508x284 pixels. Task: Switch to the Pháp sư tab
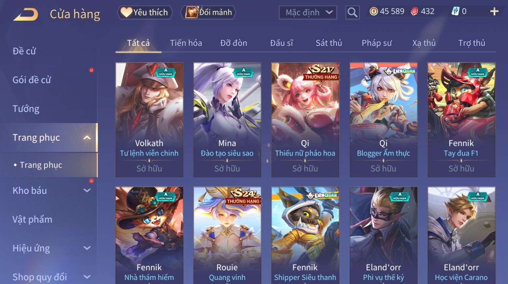[x=376, y=43]
